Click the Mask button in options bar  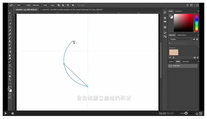pos(45,5)
